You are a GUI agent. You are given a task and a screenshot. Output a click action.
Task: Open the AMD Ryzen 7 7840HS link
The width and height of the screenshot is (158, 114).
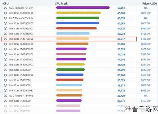(x=21, y=96)
